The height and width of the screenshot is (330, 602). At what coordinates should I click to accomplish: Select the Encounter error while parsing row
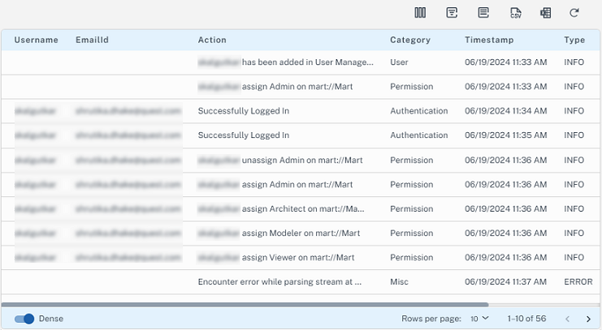(279, 282)
